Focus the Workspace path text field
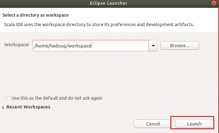219x133 pixels. (x=119, y=46)
